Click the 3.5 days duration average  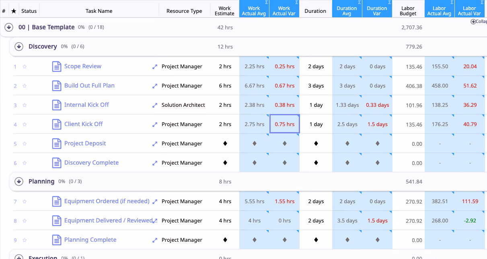347,220
